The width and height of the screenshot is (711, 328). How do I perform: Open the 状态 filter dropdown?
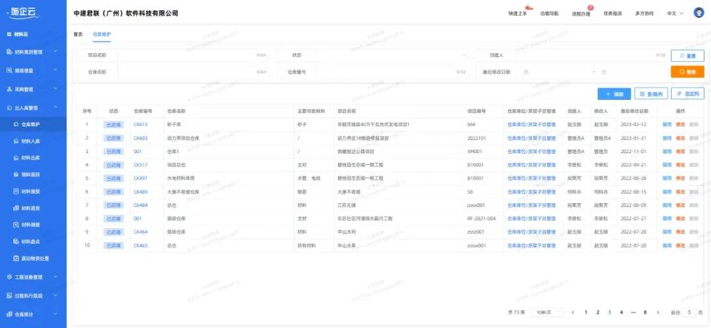(x=392, y=55)
